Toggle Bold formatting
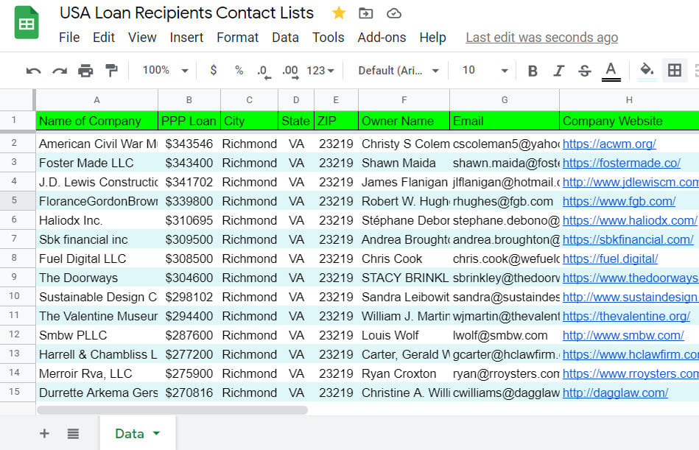The width and height of the screenshot is (699, 450). [533, 70]
